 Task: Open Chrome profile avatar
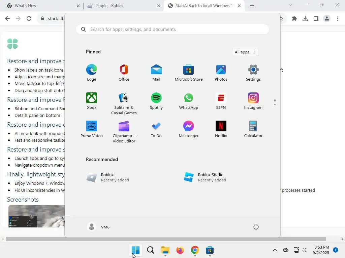[x=327, y=18]
